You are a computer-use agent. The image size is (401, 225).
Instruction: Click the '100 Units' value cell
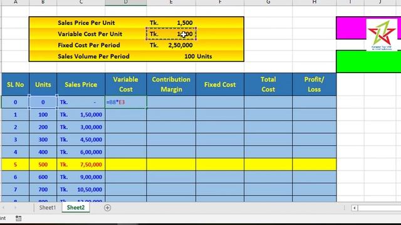click(198, 56)
